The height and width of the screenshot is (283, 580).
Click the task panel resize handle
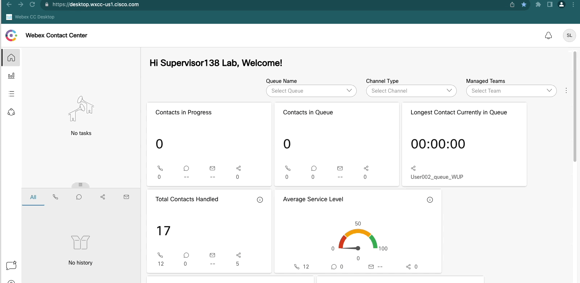(80, 185)
